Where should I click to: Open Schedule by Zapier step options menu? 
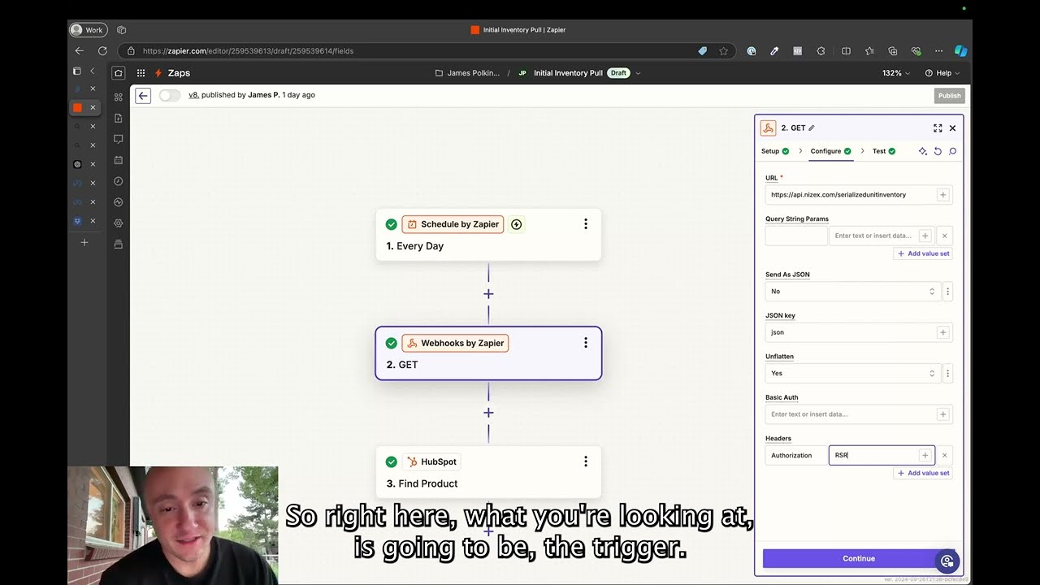click(586, 224)
